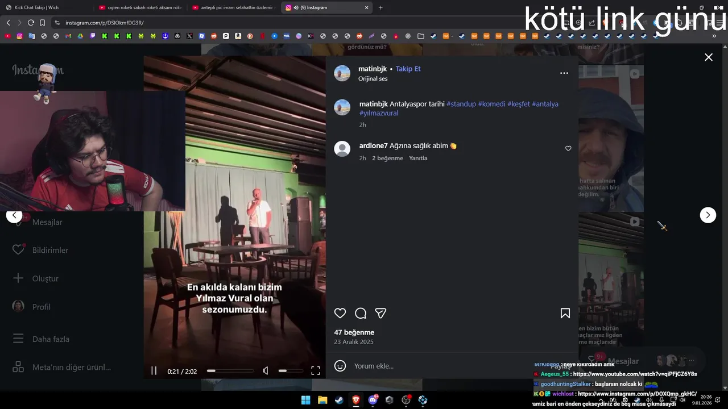Like ardlone7's comment with the small heart
The height and width of the screenshot is (409, 728).
click(x=568, y=148)
